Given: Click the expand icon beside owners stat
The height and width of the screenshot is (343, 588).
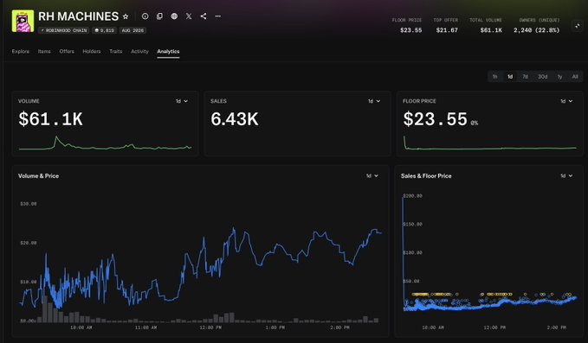Looking at the screenshot, I should [x=577, y=26].
